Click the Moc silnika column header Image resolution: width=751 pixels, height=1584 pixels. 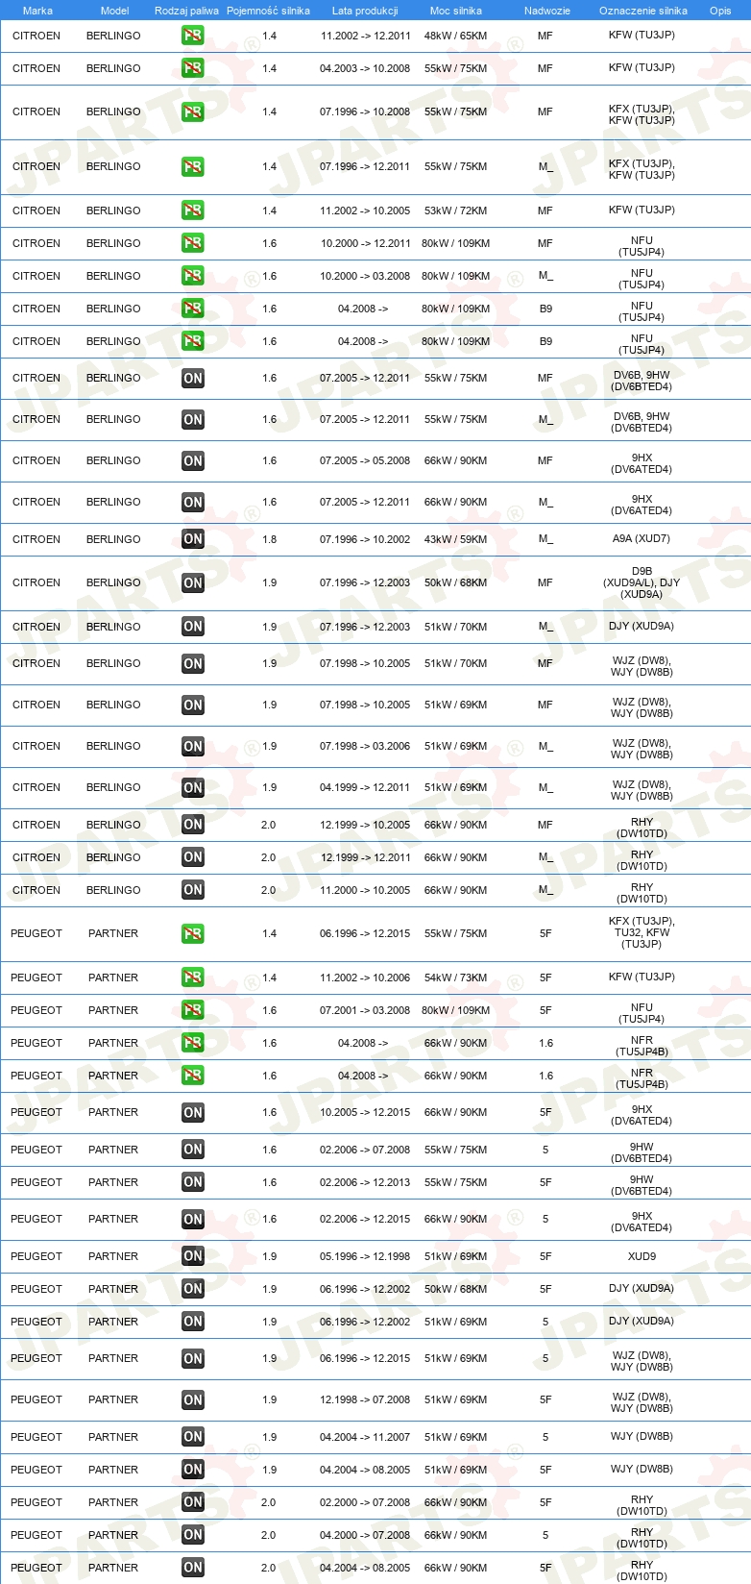pos(456,11)
